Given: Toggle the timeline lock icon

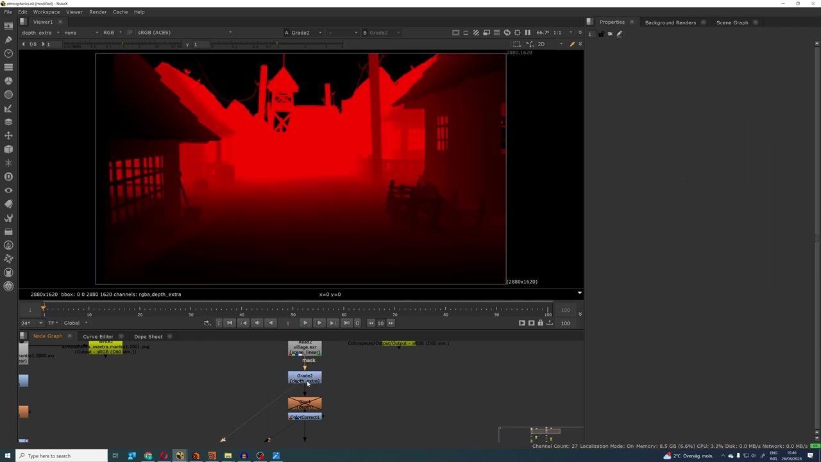Looking at the screenshot, I should (x=540, y=323).
